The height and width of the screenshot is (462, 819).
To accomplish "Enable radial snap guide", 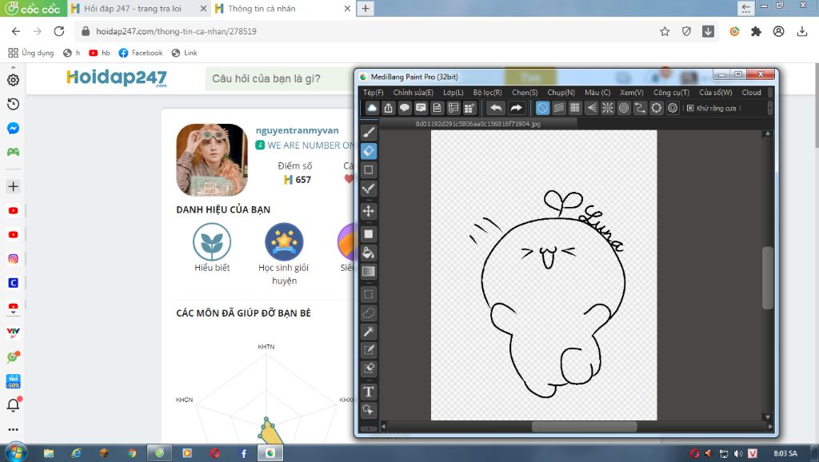I will click(x=608, y=108).
